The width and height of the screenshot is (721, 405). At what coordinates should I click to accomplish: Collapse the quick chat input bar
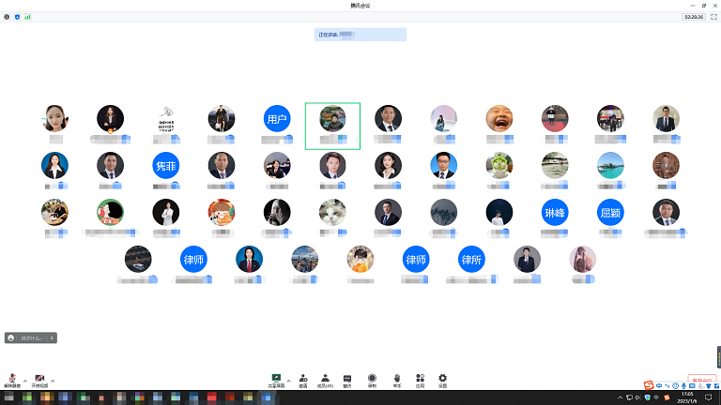(53, 337)
